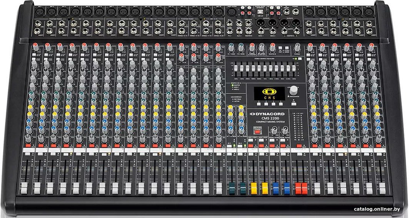
Task: Click the leftmost graphic equalizer band slider
Action: 236,68
